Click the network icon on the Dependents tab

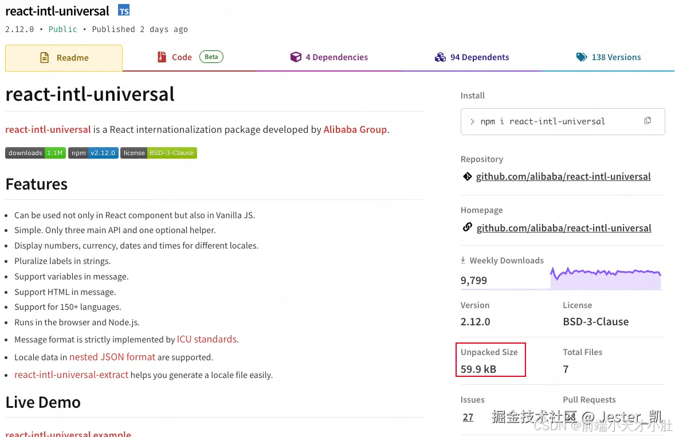pyautogui.click(x=441, y=57)
